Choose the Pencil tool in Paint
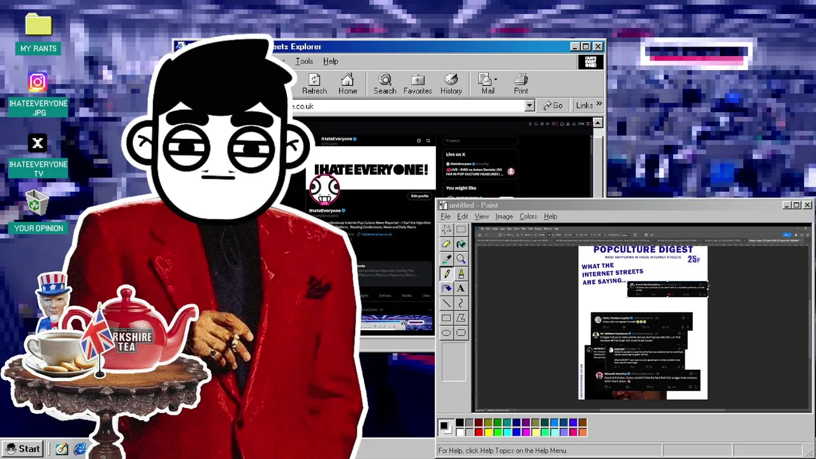The height and width of the screenshot is (459, 816). point(446,273)
